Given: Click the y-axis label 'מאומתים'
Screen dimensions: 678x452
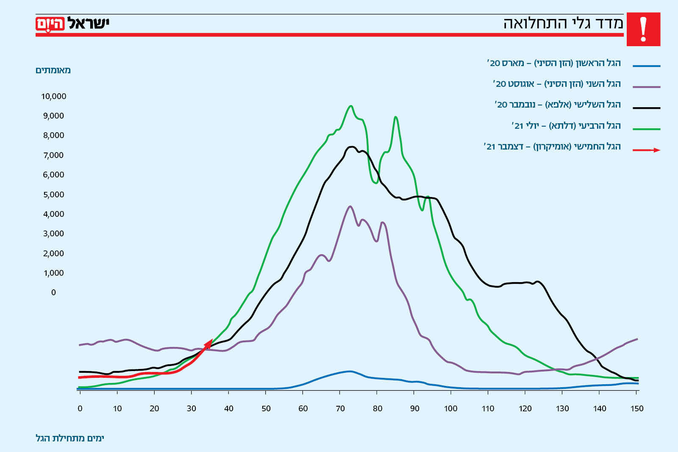Looking at the screenshot, I should click(x=53, y=70).
